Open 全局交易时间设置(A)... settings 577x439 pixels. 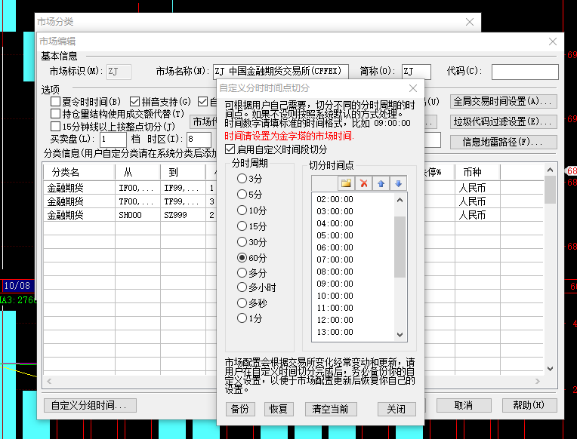[503, 101]
